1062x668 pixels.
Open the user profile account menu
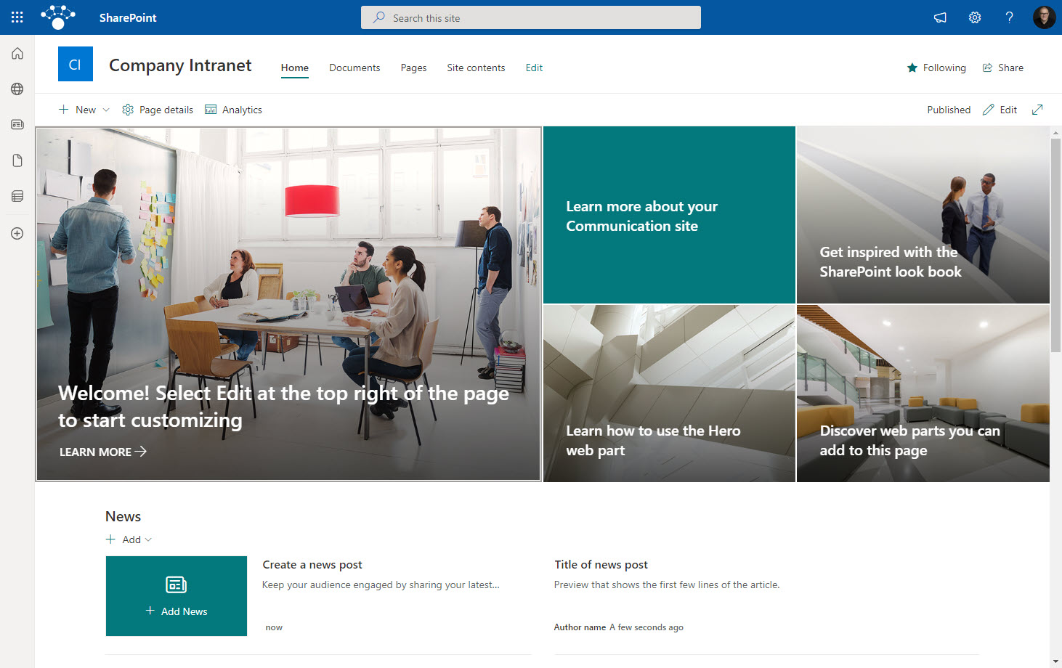[x=1044, y=17]
